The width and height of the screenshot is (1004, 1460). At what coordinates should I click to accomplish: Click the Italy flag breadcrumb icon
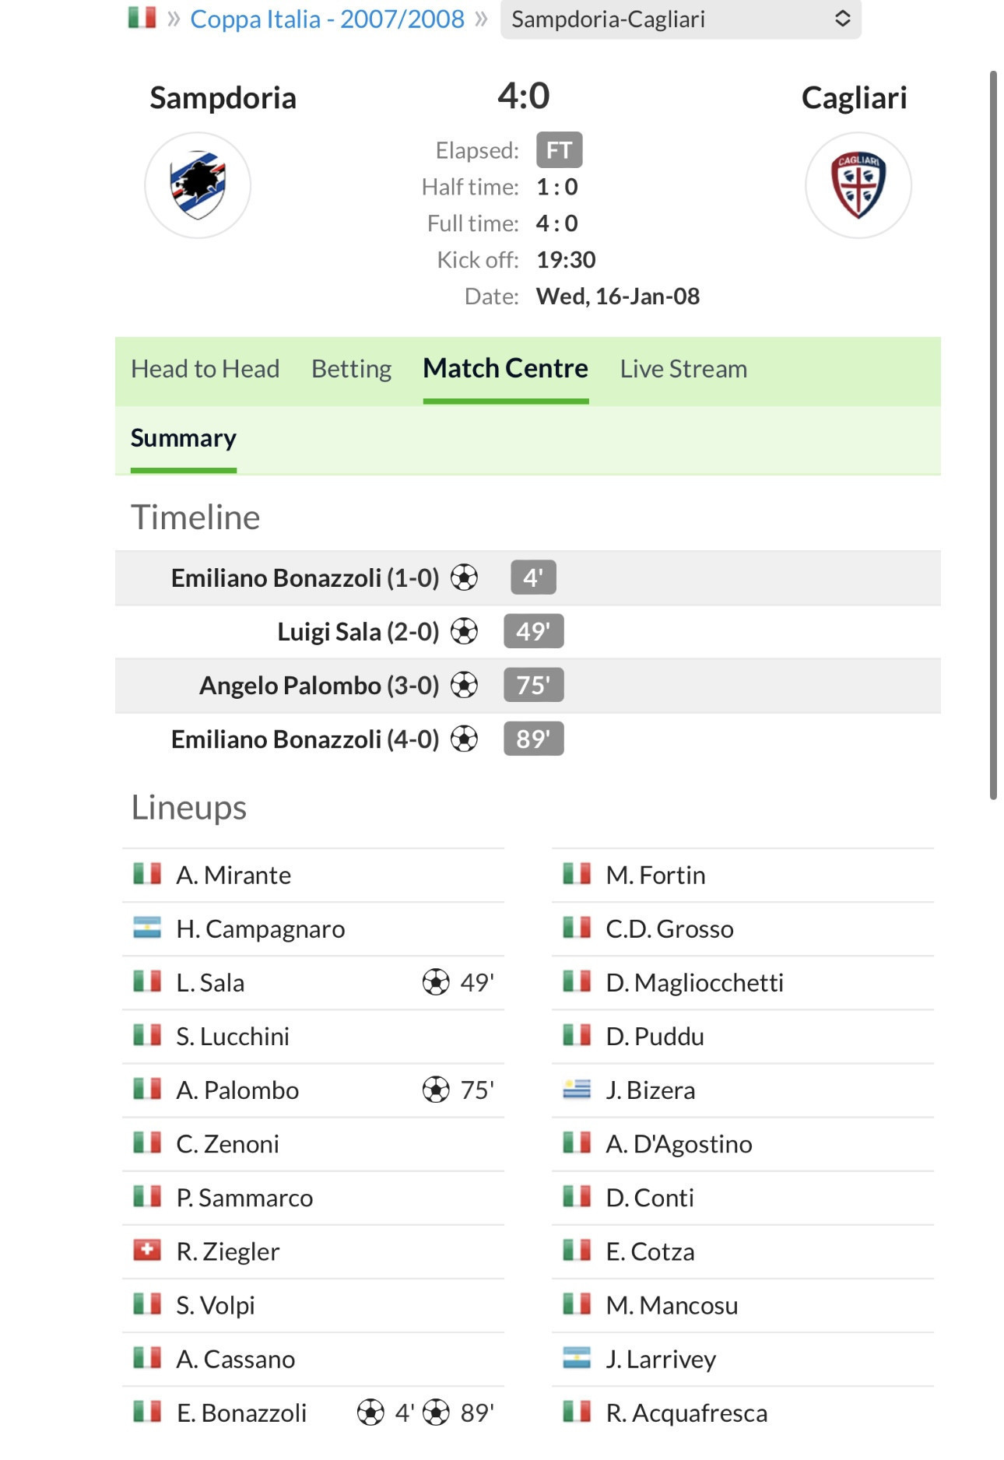point(142,18)
